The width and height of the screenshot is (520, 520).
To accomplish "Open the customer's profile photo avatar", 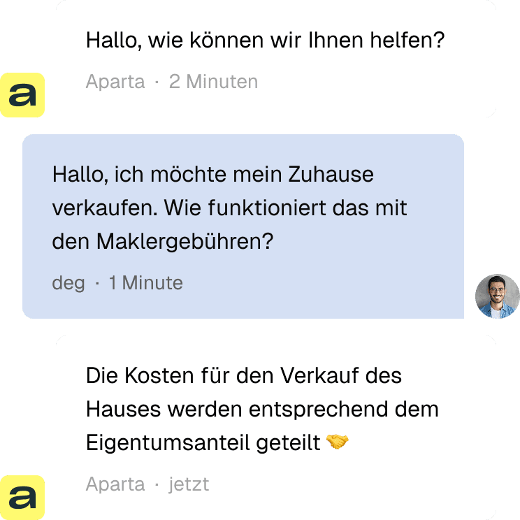I will pyautogui.click(x=497, y=296).
